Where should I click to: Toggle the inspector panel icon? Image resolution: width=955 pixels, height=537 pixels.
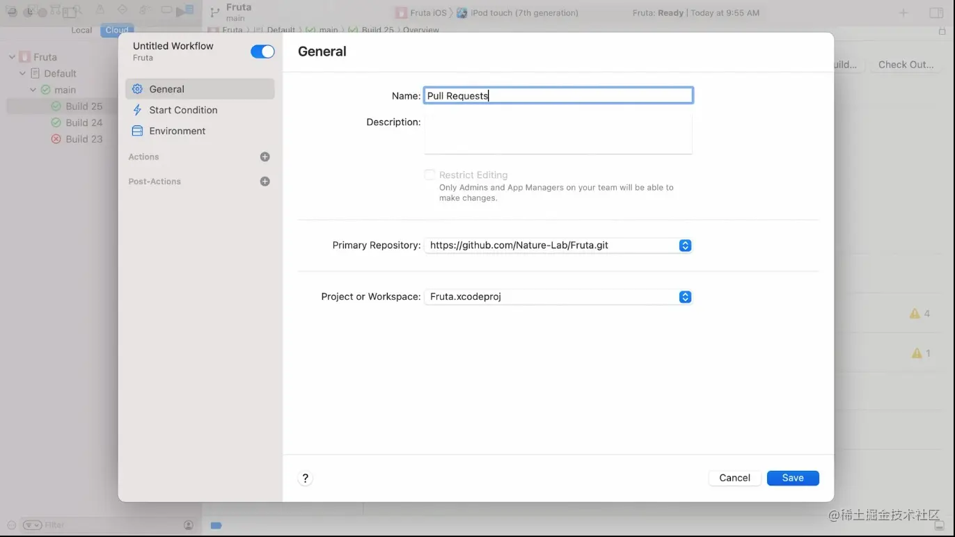click(936, 13)
